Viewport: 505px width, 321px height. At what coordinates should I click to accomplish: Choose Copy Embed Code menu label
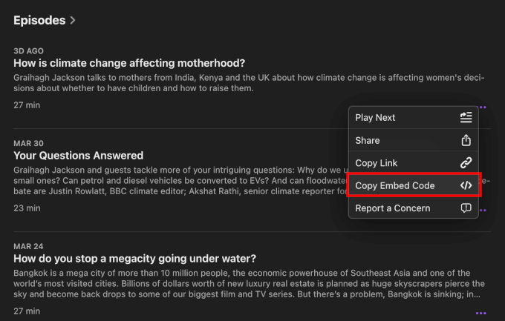(394, 185)
